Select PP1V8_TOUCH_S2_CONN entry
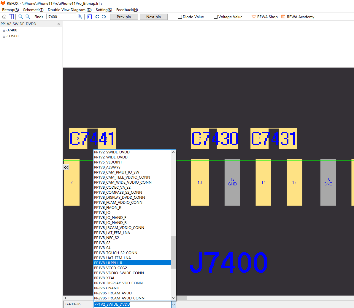This screenshot has width=354, height=308. click(132, 253)
